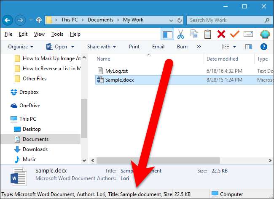The width and height of the screenshot is (274, 199).
Task: Go up one folder level
Action: point(39,20)
